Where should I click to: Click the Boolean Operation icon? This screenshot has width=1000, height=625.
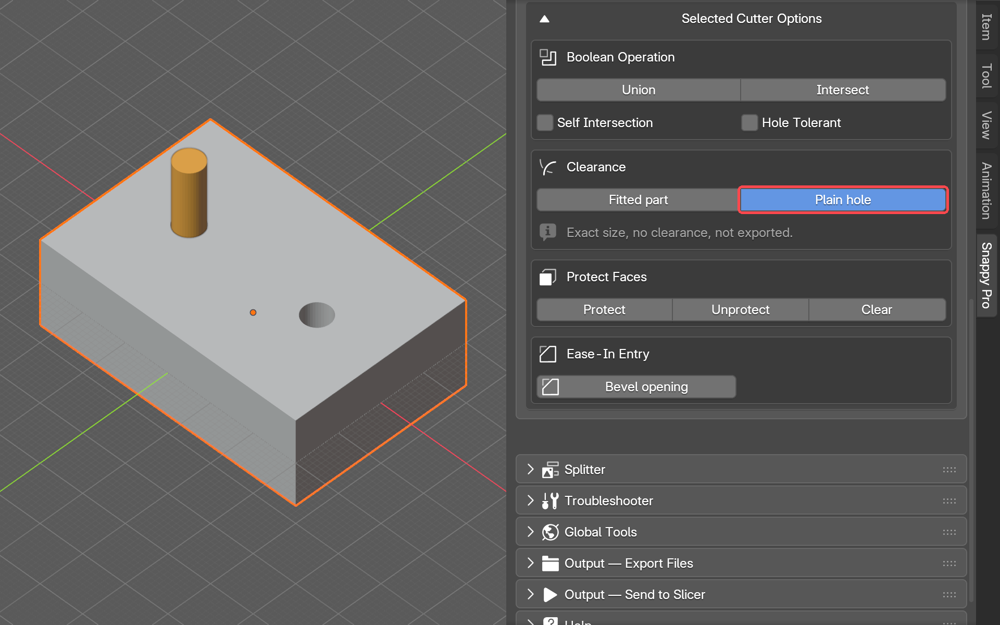(x=548, y=57)
